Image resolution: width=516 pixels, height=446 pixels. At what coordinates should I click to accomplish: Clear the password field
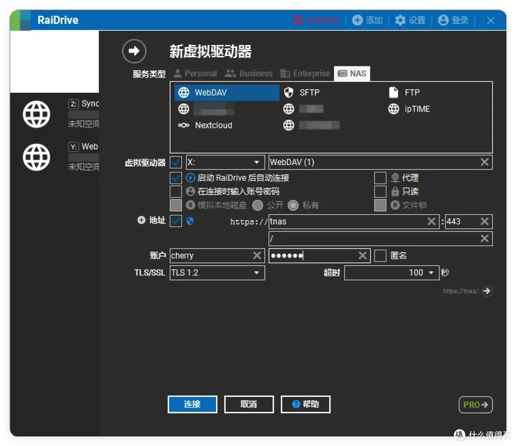(363, 255)
